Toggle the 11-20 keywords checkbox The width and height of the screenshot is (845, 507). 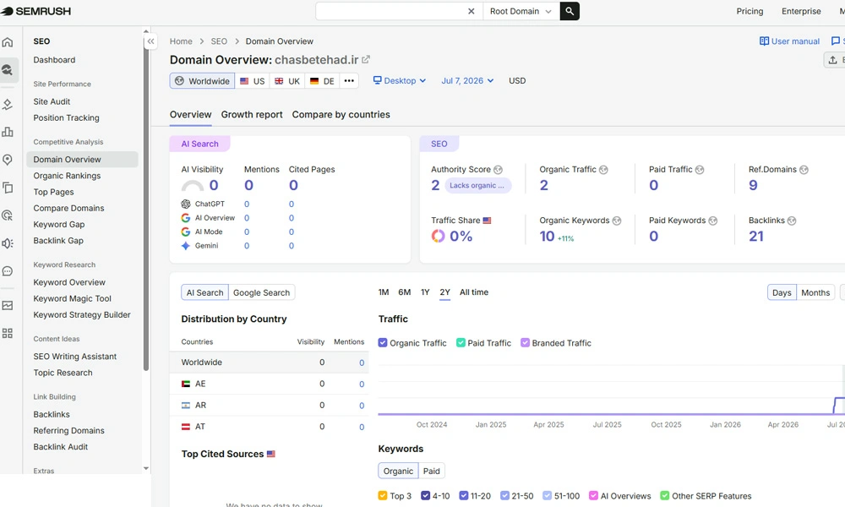463,496
